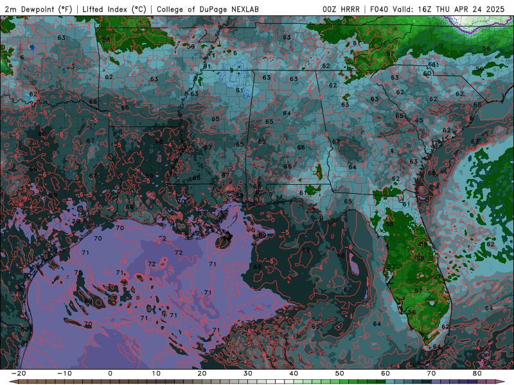Click the "Lifted Index (°C)" title text

point(114,10)
